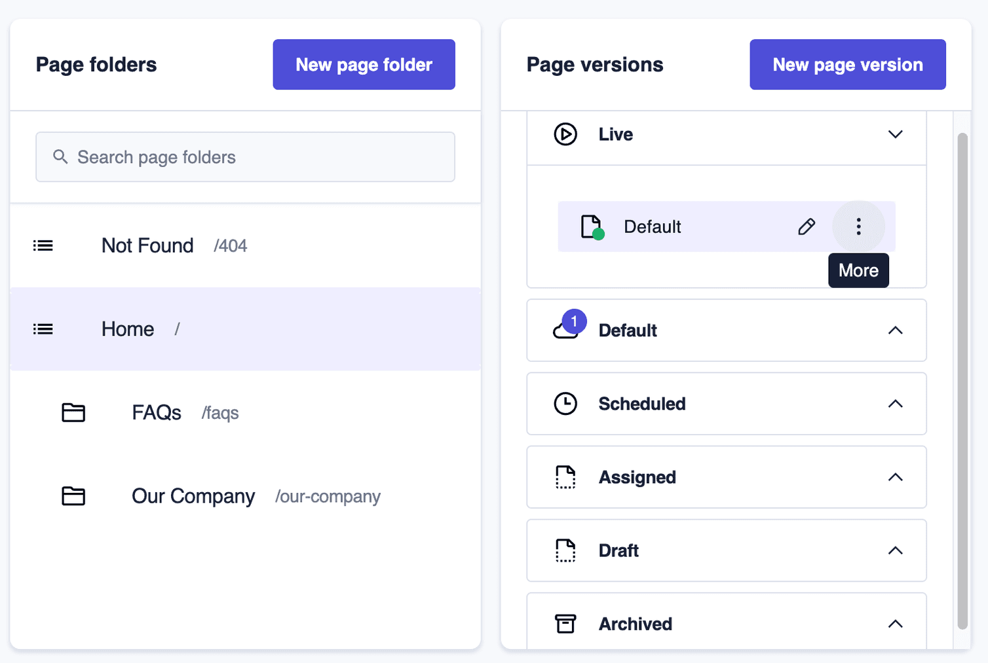The width and height of the screenshot is (988, 663).
Task: Select the Home page folder
Action: [127, 329]
